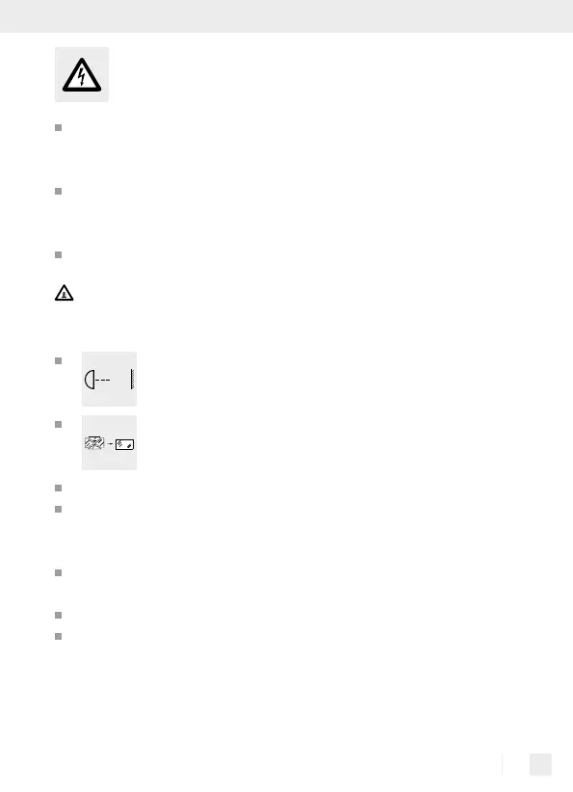Screen dimensions: 573x792
Task: Click the hatched wall line in distance icon
Action: point(132,380)
